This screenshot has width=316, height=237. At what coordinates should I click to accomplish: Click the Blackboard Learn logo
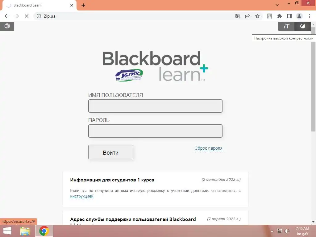(x=155, y=66)
